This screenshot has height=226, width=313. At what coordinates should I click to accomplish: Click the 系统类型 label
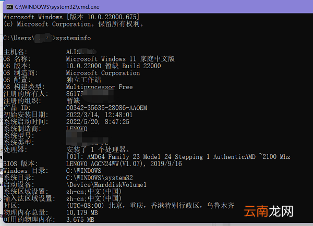coord(19,143)
